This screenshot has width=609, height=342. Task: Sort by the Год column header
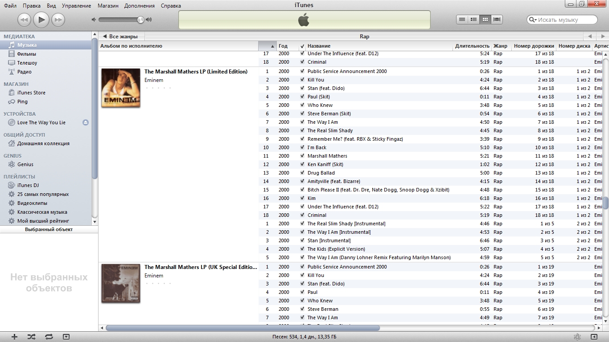tap(287, 46)
